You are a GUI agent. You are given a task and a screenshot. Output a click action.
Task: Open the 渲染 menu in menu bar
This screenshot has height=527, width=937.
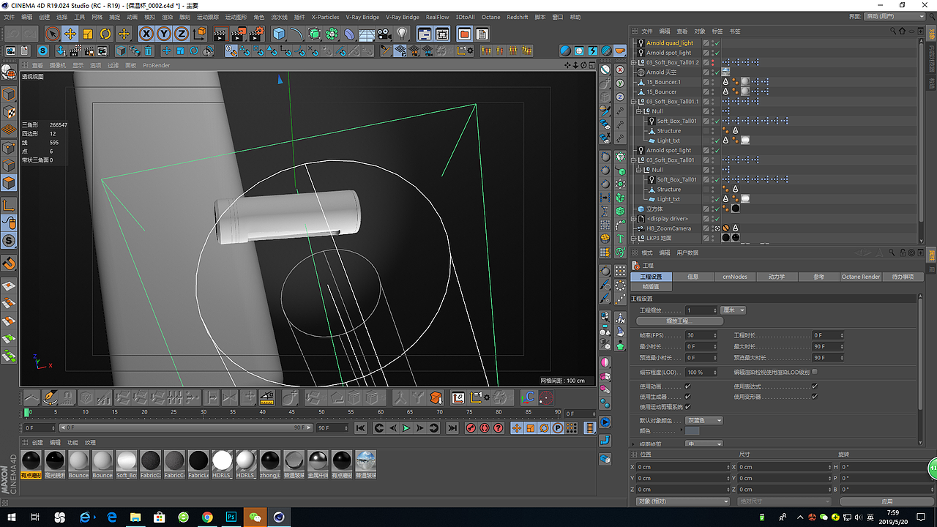168,17
